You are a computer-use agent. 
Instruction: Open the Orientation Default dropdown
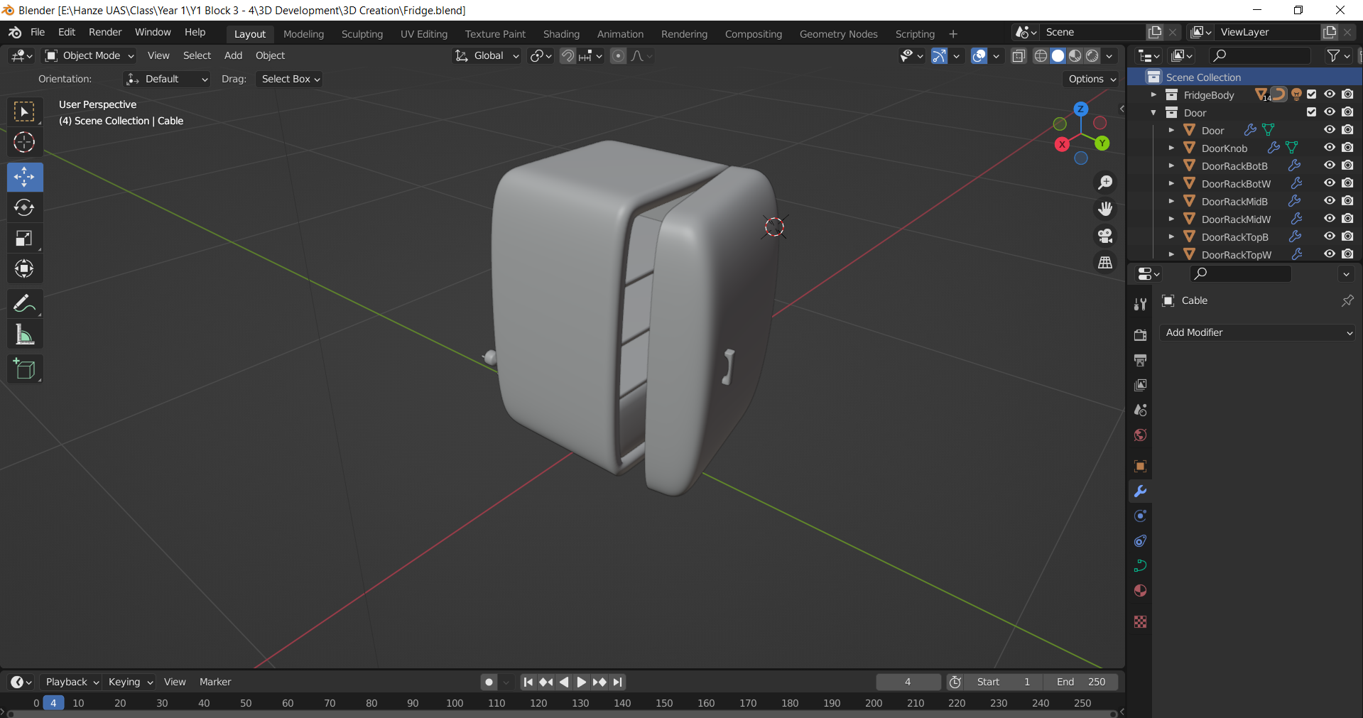point(167,79)
